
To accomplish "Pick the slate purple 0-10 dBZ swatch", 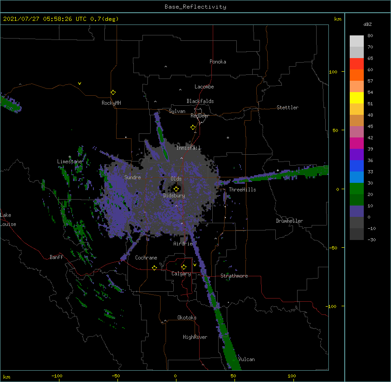I will click(357, 211).
